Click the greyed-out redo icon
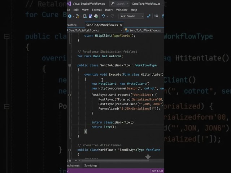231x173 pixels. [112, 16]
